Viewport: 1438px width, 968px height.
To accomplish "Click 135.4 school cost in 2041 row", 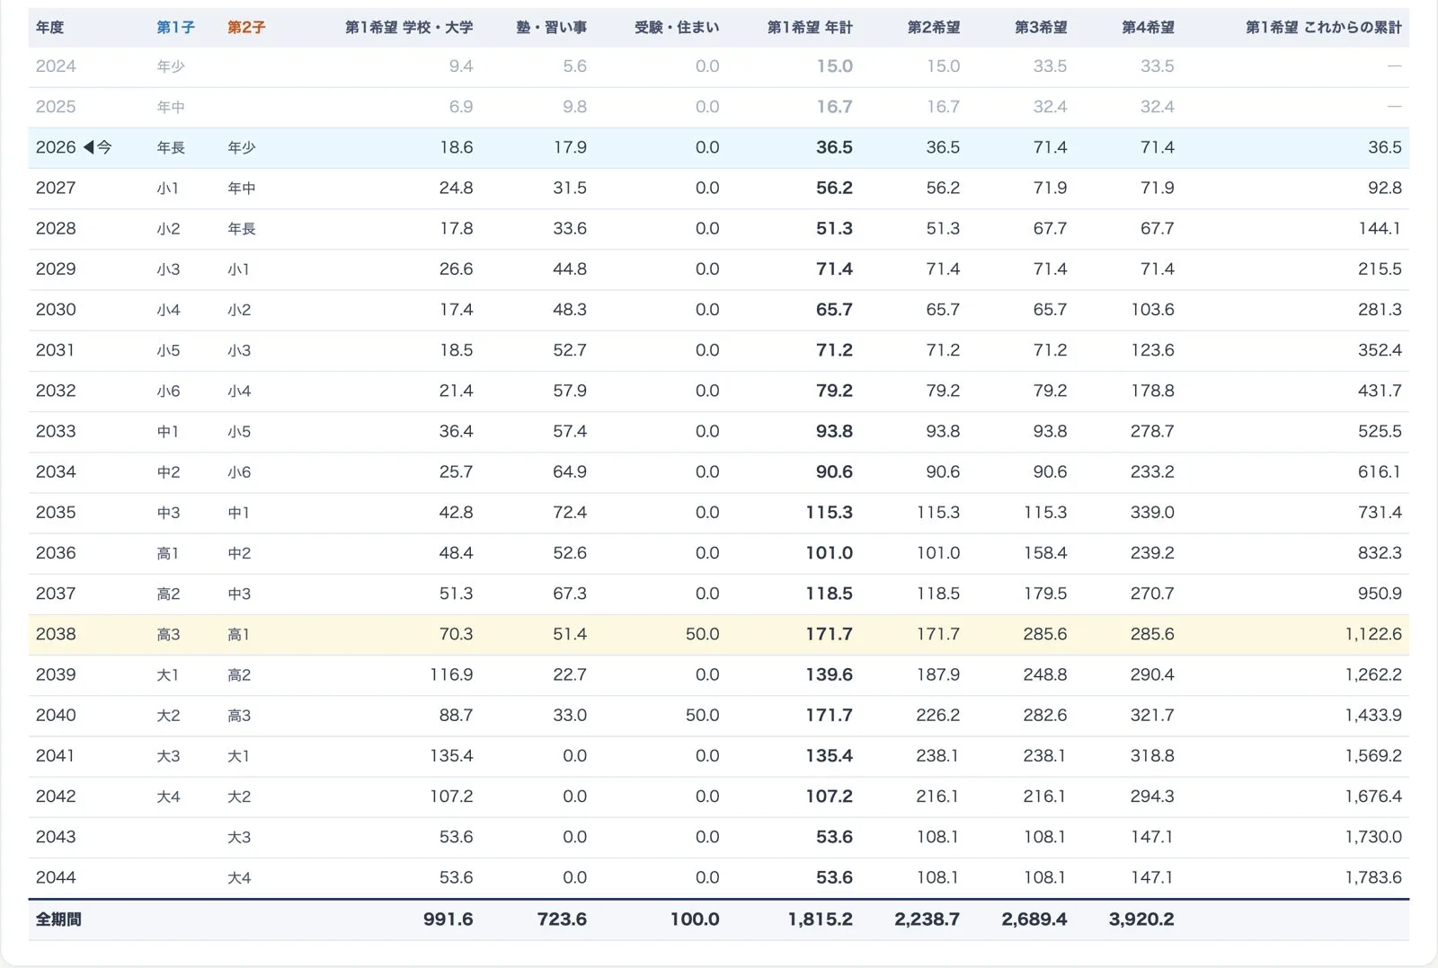I will point(451,756).
